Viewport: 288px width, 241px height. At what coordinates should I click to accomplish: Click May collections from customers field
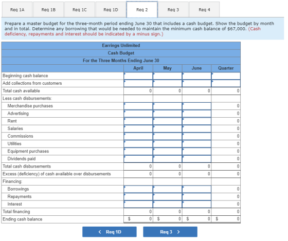click(x=168, y=83)
